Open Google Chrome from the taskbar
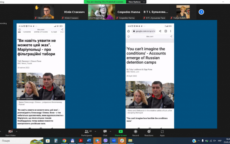 [64, 141]
